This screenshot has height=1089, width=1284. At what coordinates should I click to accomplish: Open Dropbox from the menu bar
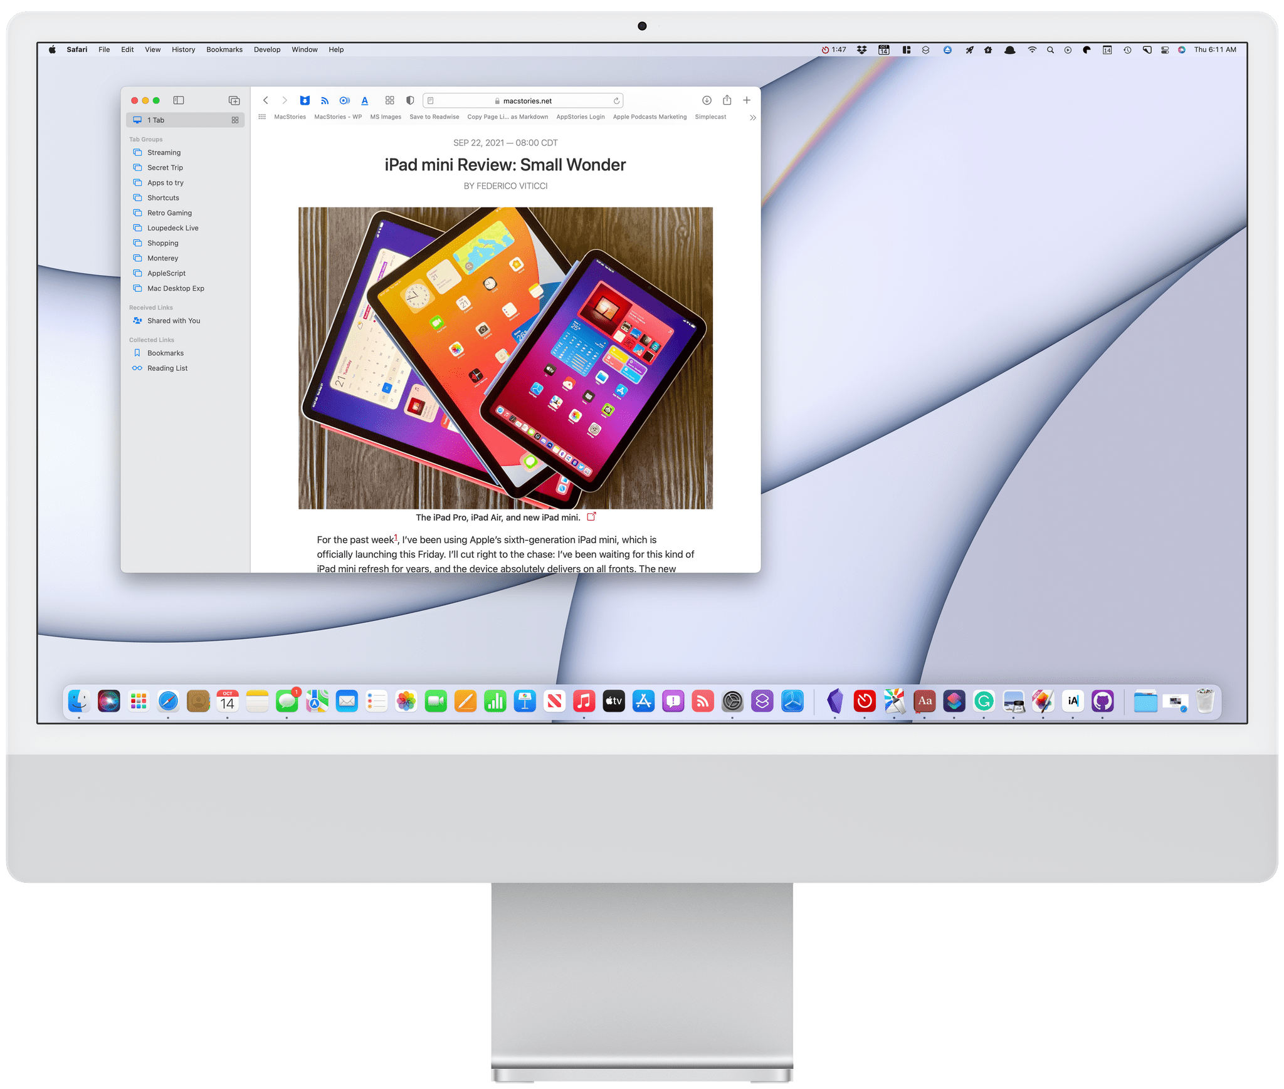[862, 50]
